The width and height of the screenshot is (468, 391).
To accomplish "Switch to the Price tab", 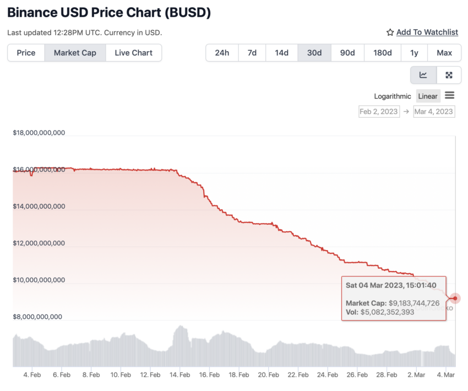I will [x=26, y=53].
